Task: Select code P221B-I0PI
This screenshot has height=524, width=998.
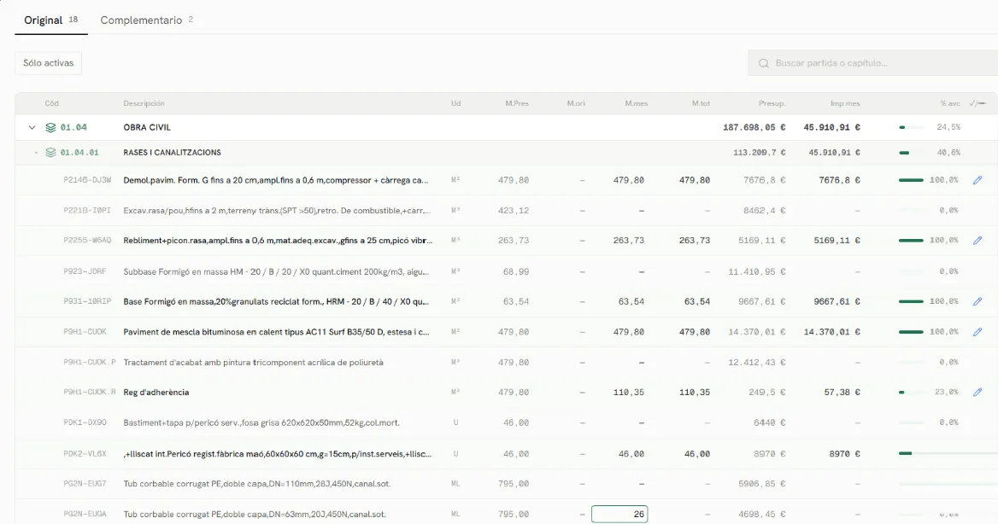Action: tap(87, 211)
